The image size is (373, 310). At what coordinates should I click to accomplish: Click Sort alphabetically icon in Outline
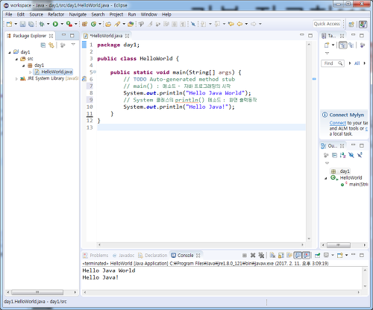343,155
